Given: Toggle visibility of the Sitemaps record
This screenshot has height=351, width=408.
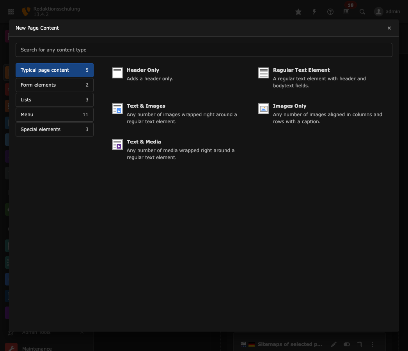Looking at the screenshot, I should (347, 344).
